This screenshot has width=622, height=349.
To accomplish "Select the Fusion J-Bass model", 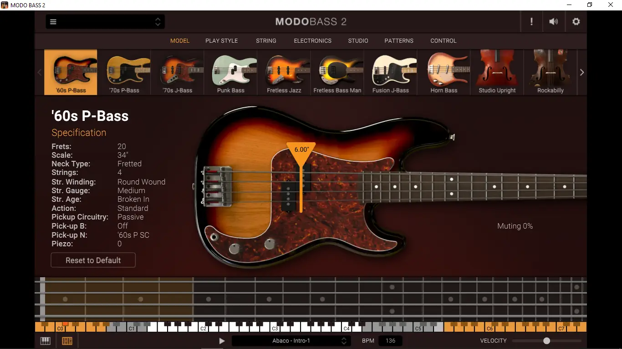I will coord(391,72).
